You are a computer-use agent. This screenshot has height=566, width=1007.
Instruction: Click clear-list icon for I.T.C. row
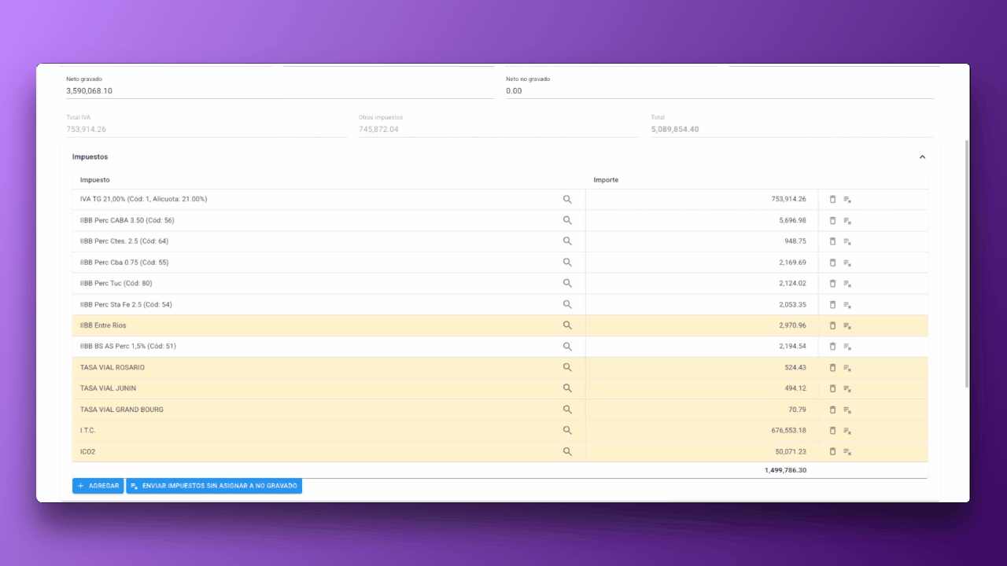(847, 431)
